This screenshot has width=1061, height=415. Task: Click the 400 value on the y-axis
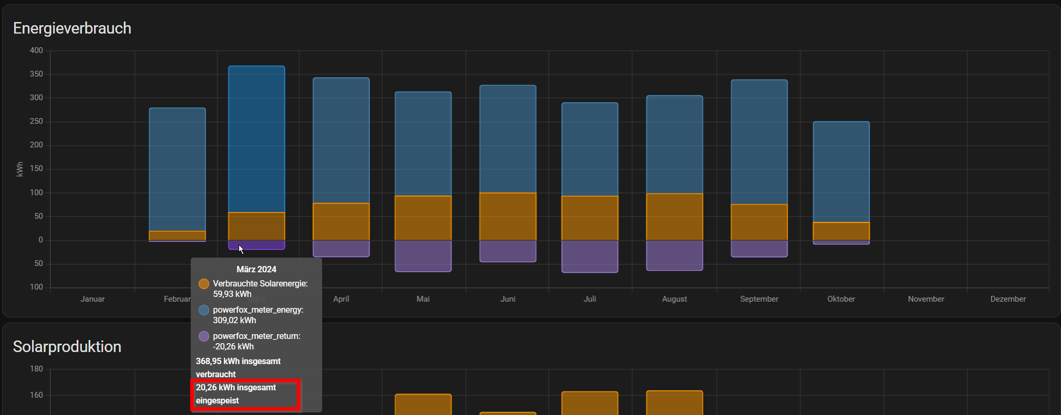[x=36, y=50]
